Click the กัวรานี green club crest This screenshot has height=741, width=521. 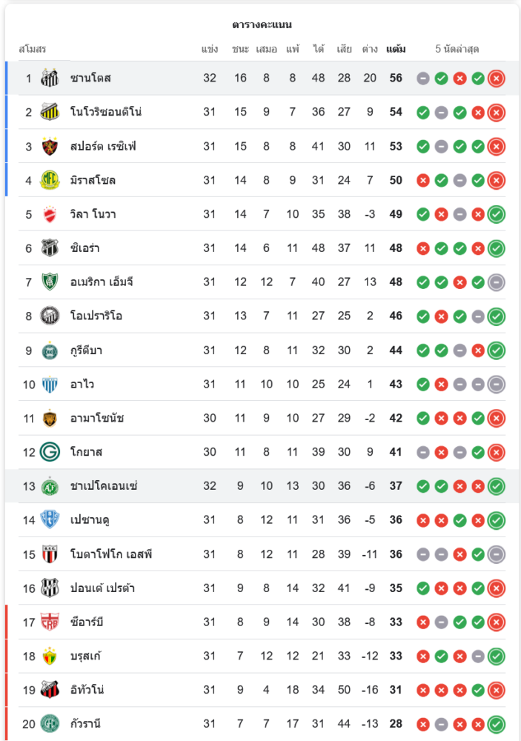[50, 724]
